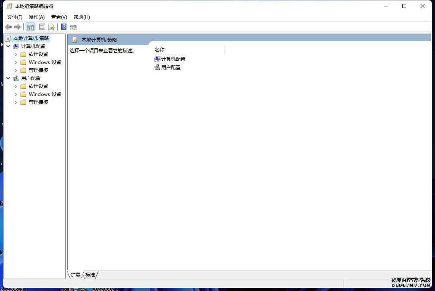The image size is (435, 291).
Task: Maximize the 本地组策略编辑器 window
Action: (x=404, y=6)
